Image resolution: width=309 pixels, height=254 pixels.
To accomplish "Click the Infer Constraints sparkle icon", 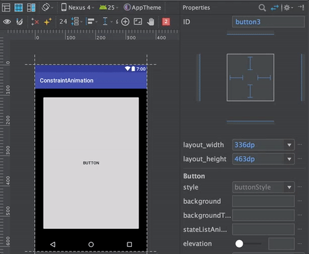I will [x=48, y=22].
